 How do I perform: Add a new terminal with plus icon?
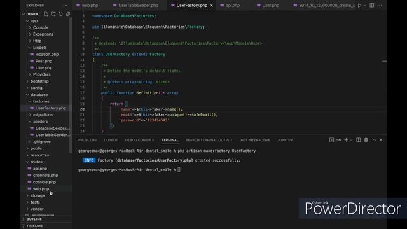tap(346, 140)
